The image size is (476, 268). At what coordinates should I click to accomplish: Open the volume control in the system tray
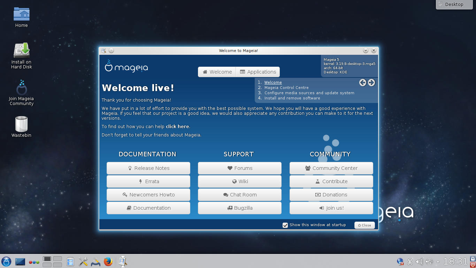[419, 261]
